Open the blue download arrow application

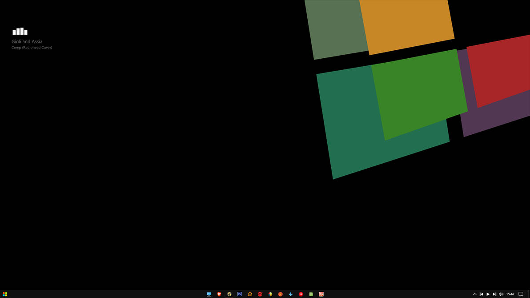click(x=290, y=294)
